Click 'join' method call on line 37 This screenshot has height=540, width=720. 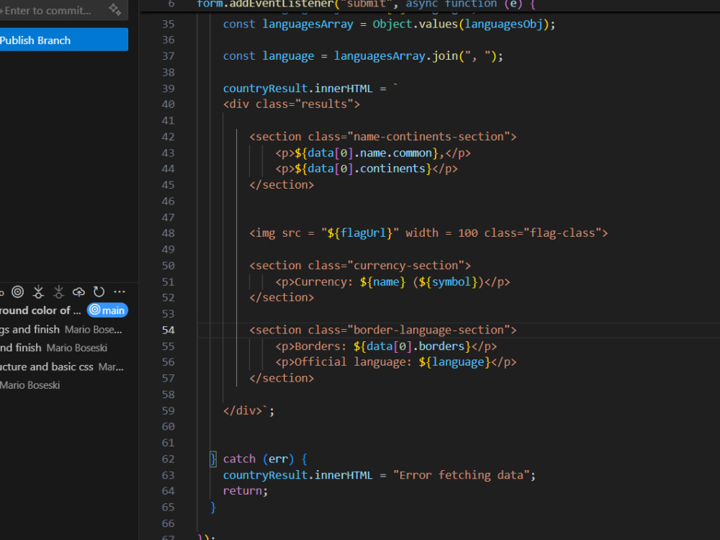[x=445, y=56]
